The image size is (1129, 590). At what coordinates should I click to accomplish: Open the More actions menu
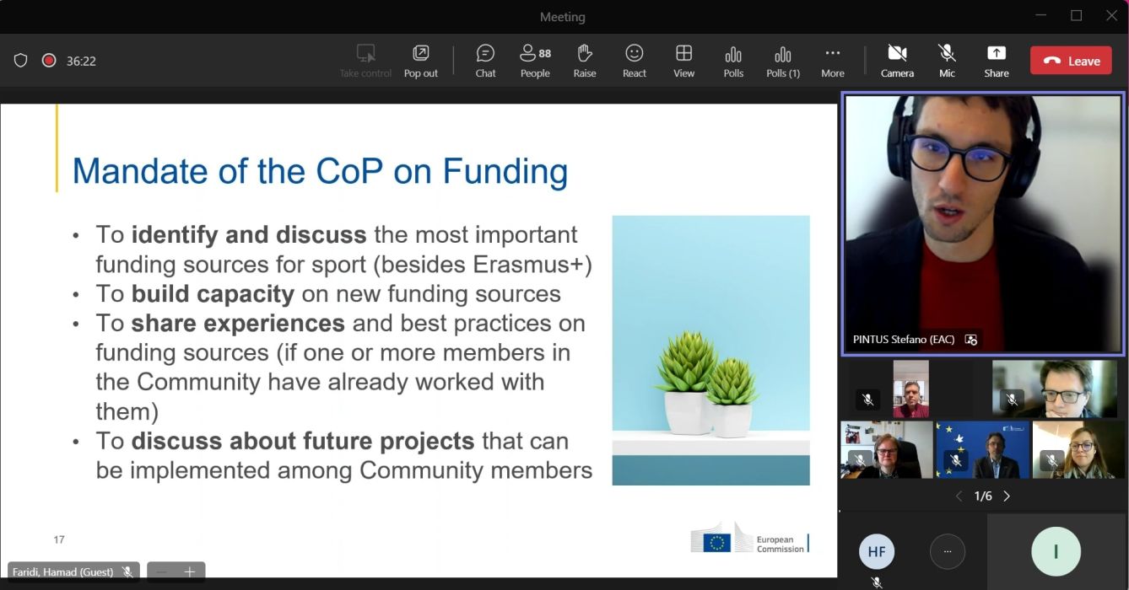[832, 61]
